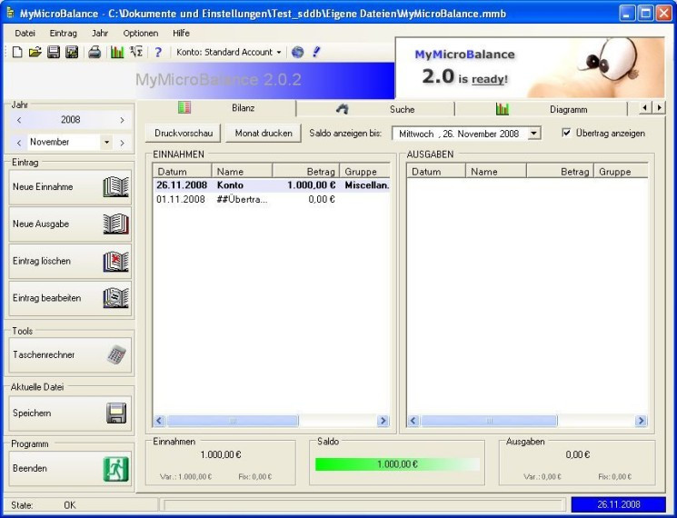Screen dimensions: 677x518
Task: Click the blue question mark help icon
Action: click(x=158, y=53)
